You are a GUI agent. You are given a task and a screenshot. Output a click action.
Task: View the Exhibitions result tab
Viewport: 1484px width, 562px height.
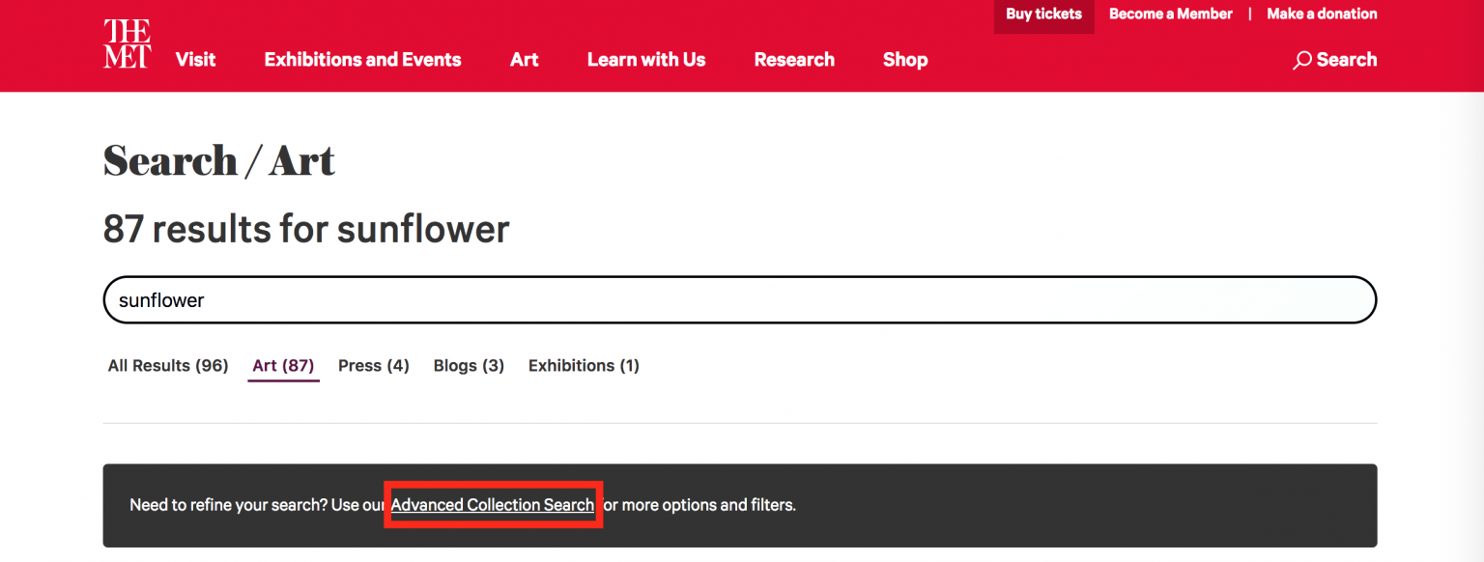(584, 365)
